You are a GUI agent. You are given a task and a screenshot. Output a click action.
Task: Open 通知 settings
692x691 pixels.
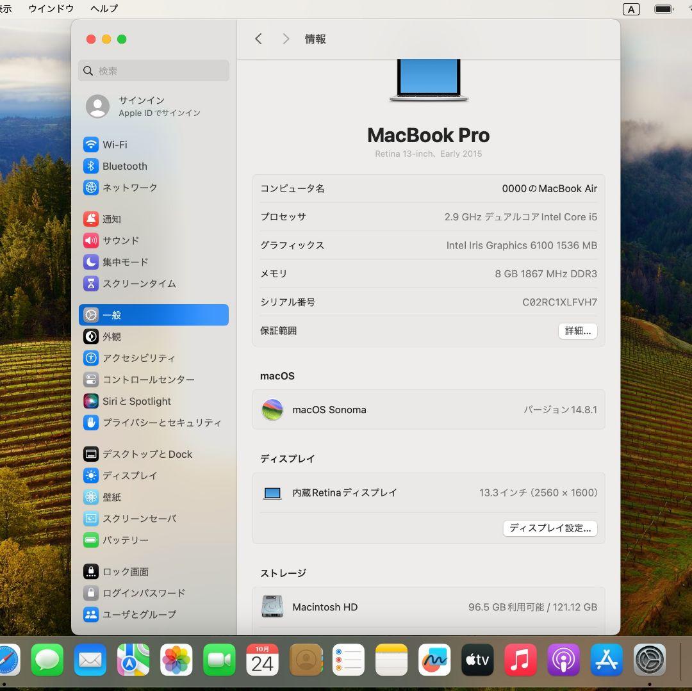tap(154, 219)
